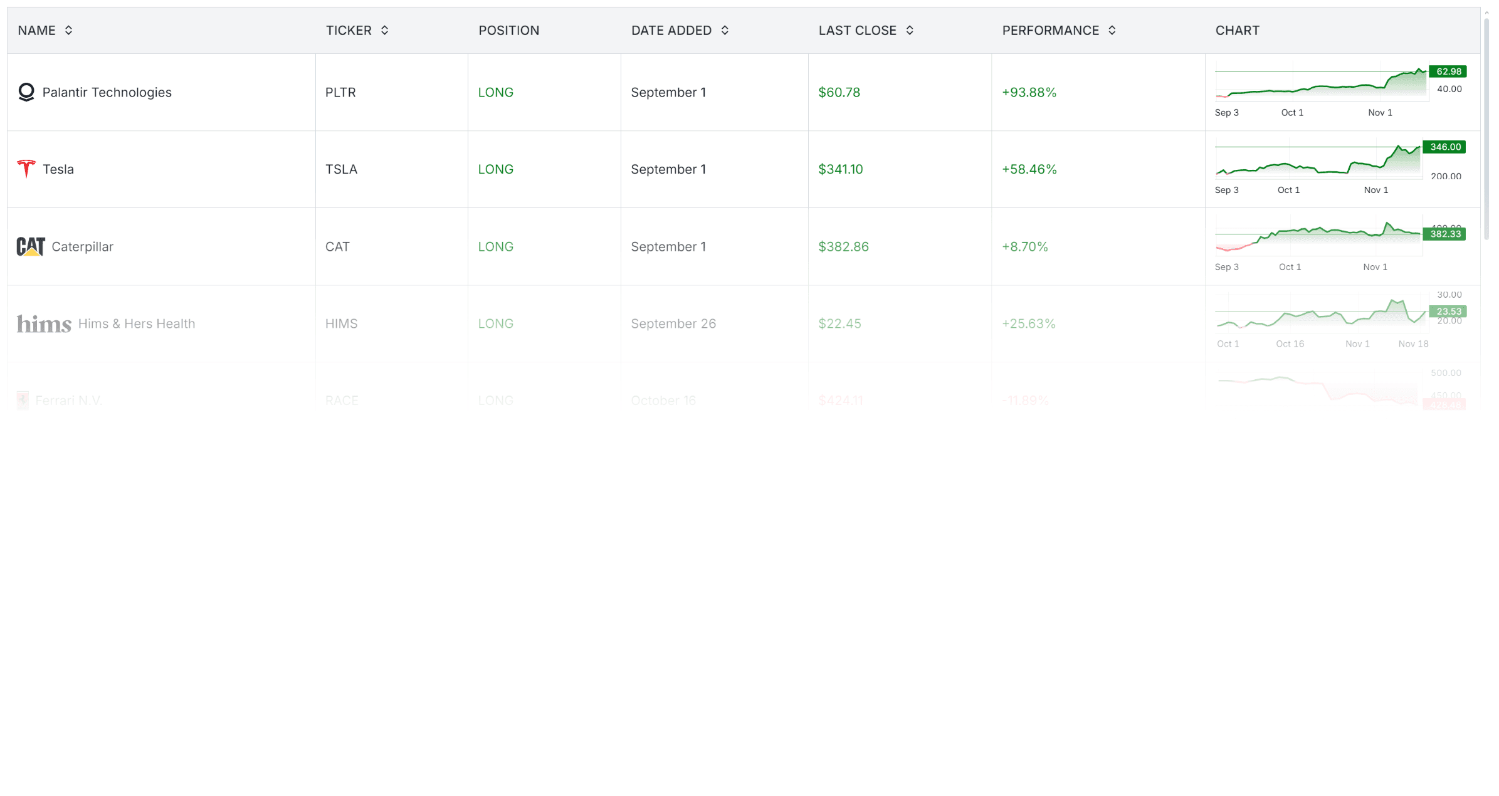The height and width of the screenshot is (796, 1499).
Task: Click the +25.63% performance value
Action: click(x=1028, y=323)
